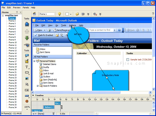
Task: Open the (None) transition dropdown
Action: click(53, 113)
